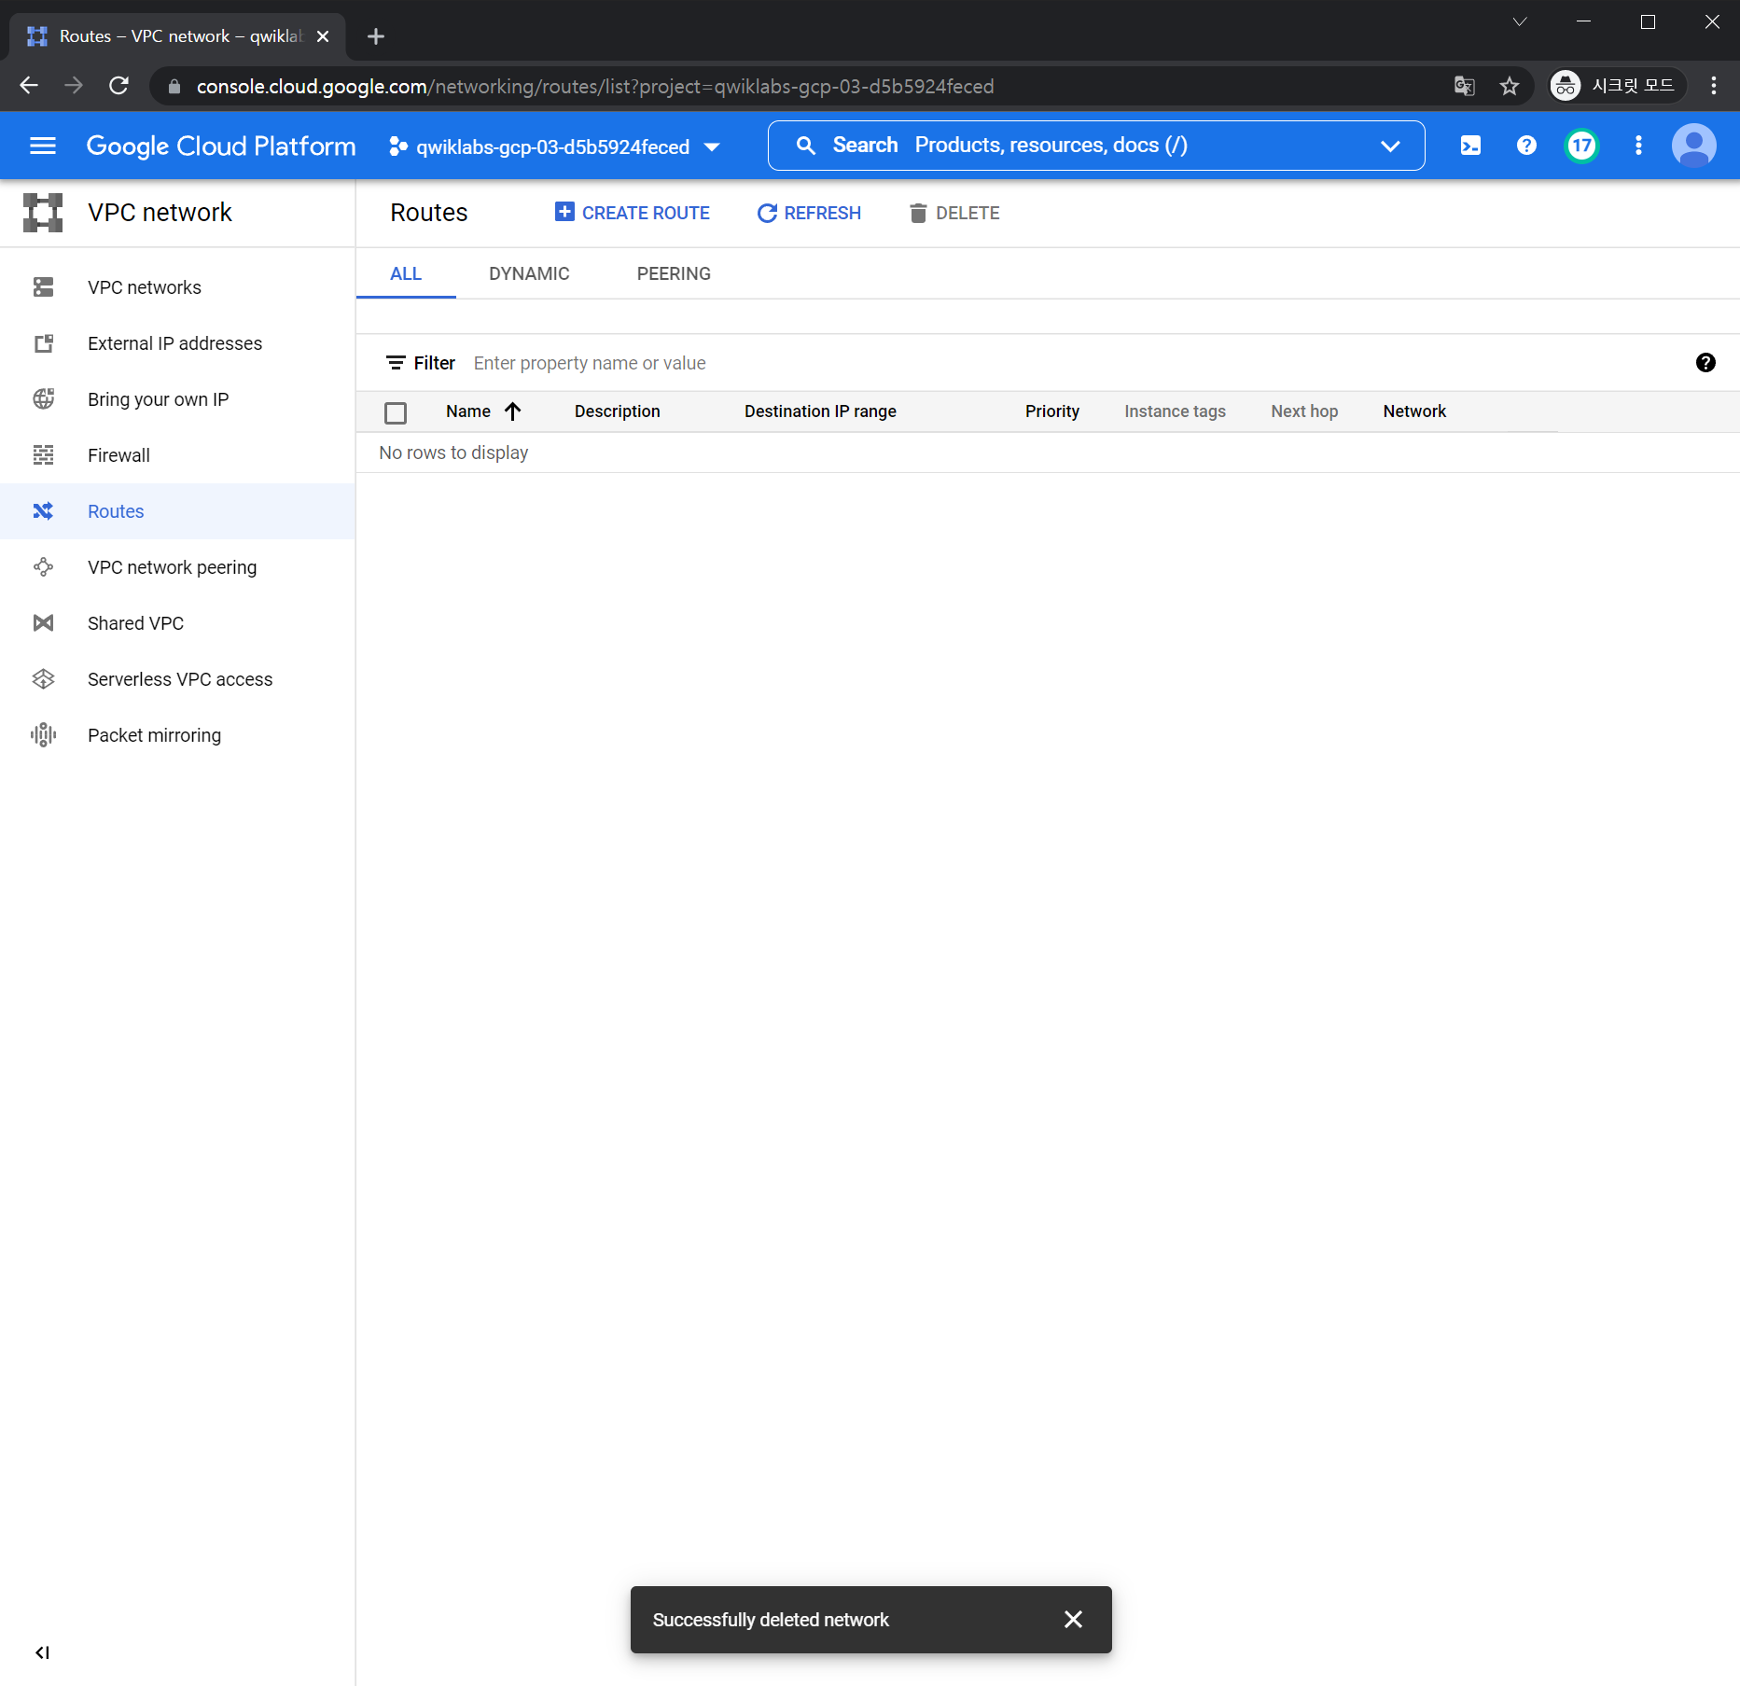Collapse the left navigation panel
Viewport: 1740px width, 1686px height.
[42, 1652]
